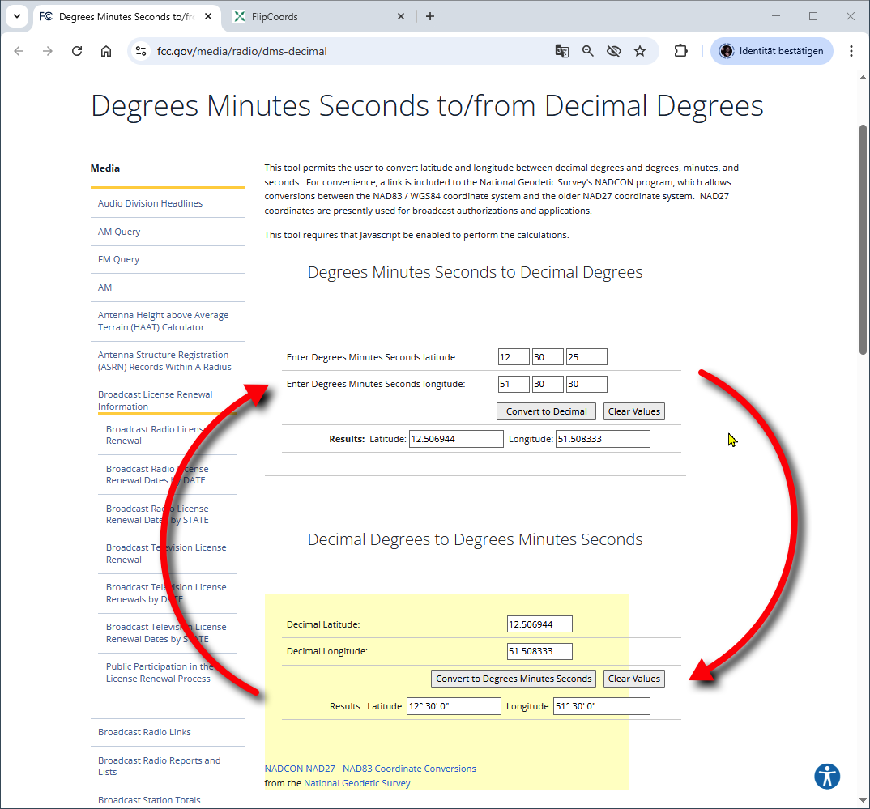Open the AM Query sidebar link
The image size is (870, 809).
point(119,231)
